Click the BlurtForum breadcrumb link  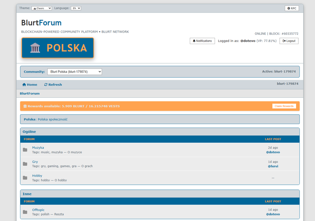pos(30,93)
